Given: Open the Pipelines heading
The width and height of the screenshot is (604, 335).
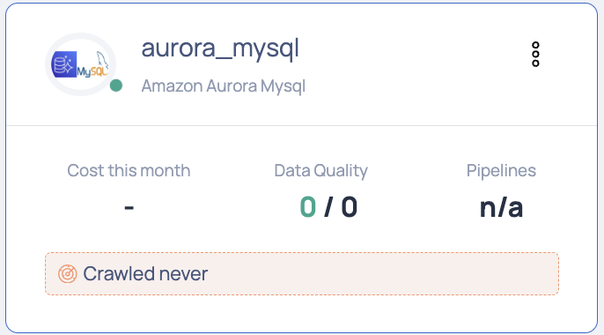Looking at the screenshot, I should pyautogui.click(x=501, y=171).
